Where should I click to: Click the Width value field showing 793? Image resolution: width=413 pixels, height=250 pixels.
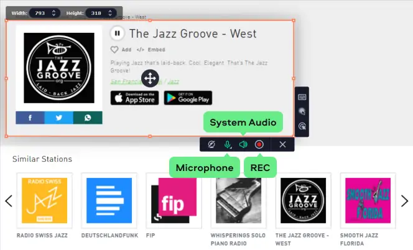click(x=40, y=13)
